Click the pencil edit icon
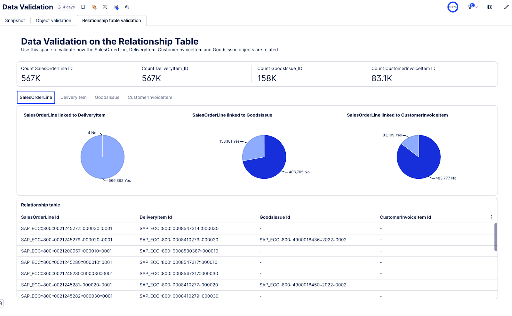The height and width of the screenshot is (316, 512). (x=506, y=7)
